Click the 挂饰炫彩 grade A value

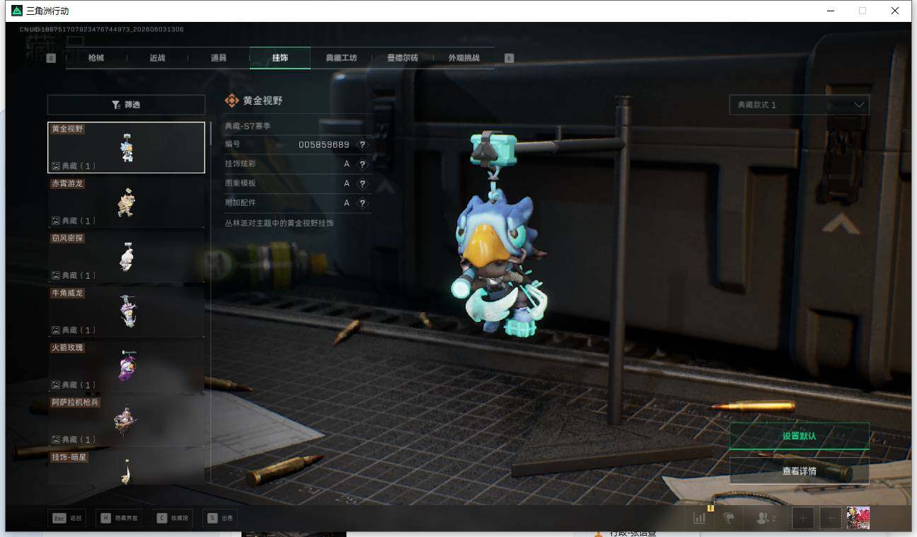[347, 164]
